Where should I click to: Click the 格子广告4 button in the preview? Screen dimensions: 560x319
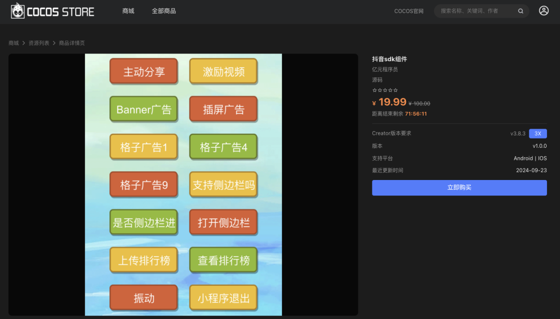click(223, 147)
